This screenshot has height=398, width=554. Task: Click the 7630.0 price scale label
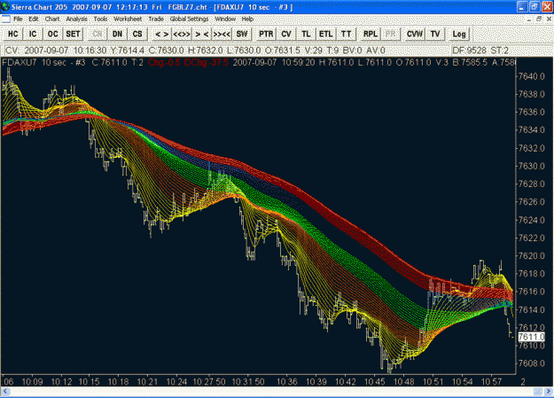click(x=531, y=166)
